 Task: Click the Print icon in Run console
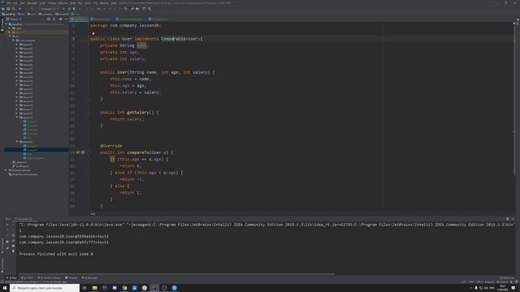point(13,246)
